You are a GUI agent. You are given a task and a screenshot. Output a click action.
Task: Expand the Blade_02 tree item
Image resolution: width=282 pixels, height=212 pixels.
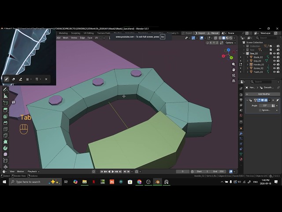pyautogui.click(x=248, y=57)
